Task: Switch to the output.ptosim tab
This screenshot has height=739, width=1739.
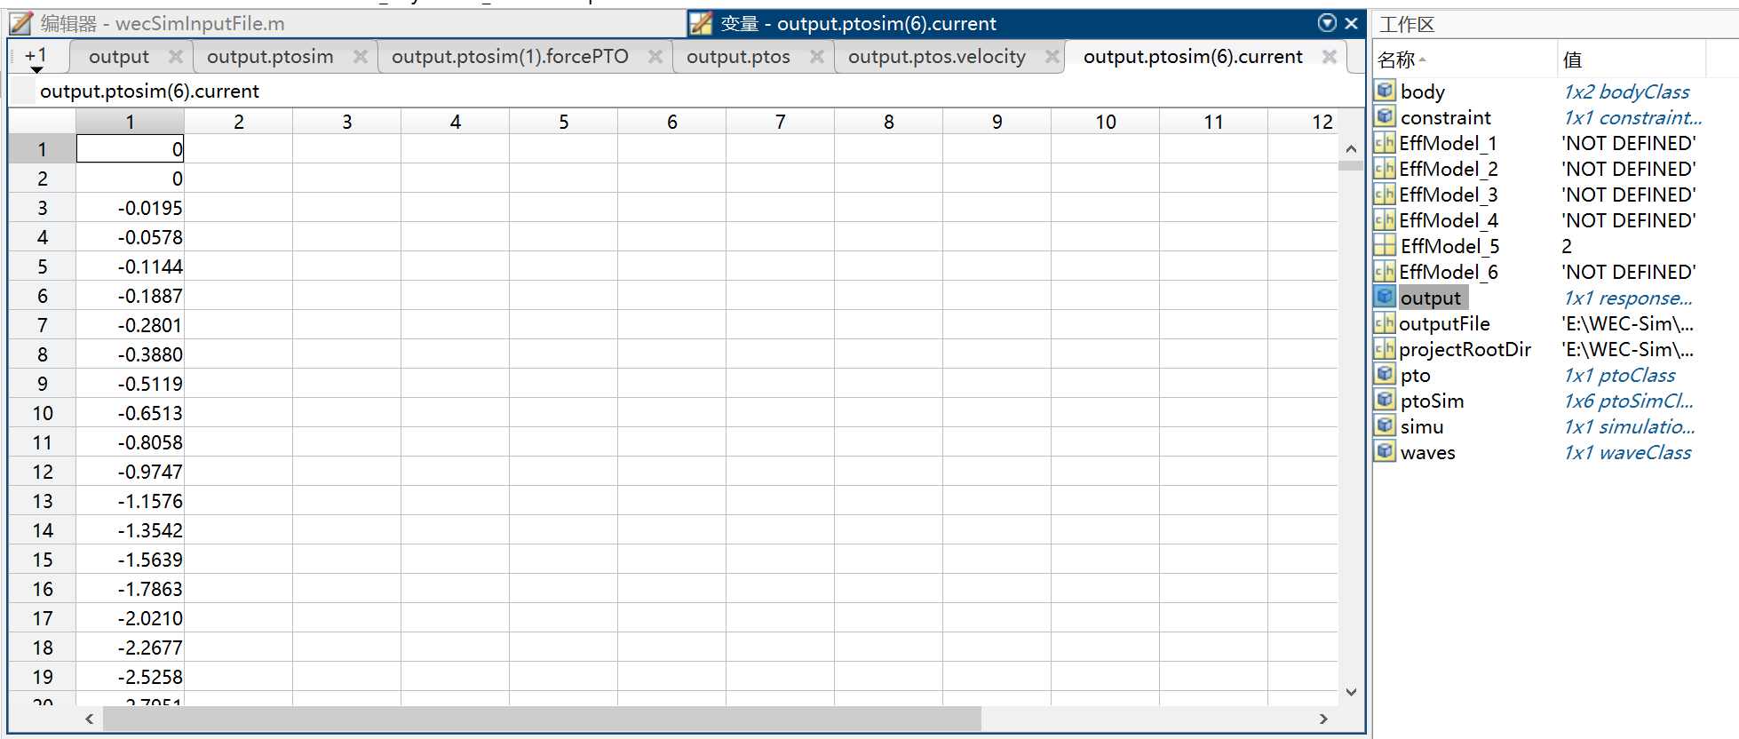Action: [270, 57]
